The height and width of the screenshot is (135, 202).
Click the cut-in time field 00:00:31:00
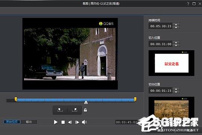pos(160,44)
